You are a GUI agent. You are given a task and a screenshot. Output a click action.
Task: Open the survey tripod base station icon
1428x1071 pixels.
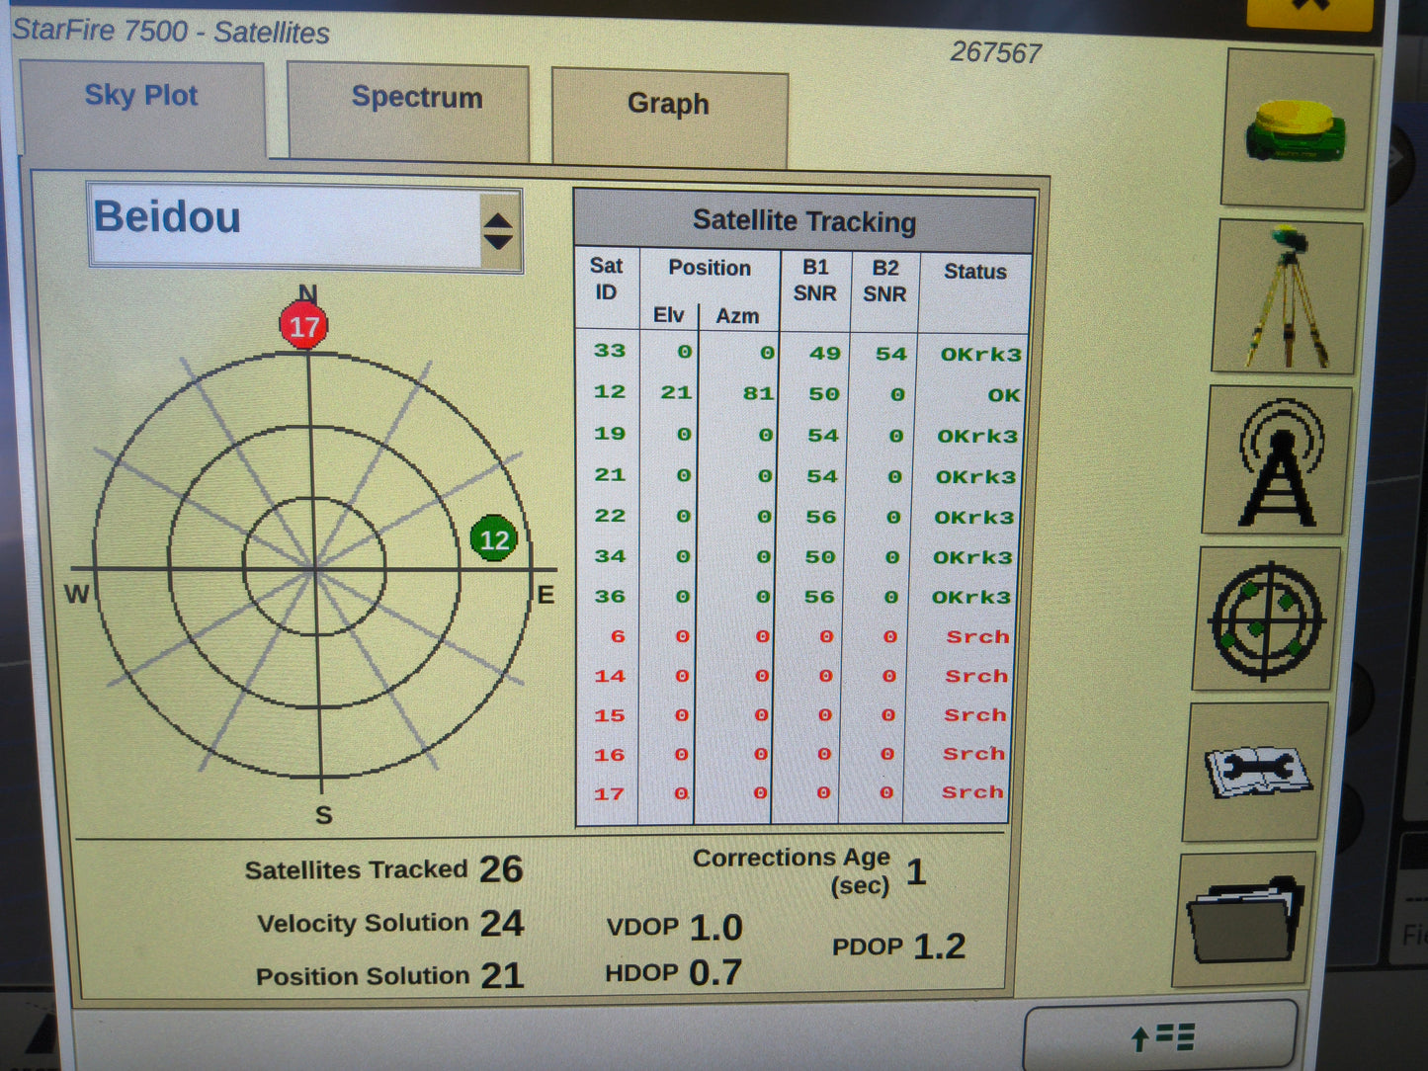click(1288, 295)
